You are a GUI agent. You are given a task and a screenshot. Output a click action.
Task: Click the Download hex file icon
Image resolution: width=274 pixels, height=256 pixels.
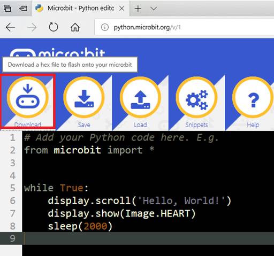(x=28, y=97)
